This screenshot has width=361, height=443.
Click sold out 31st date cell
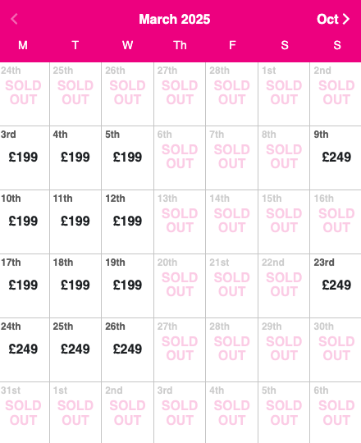point(25,413)
